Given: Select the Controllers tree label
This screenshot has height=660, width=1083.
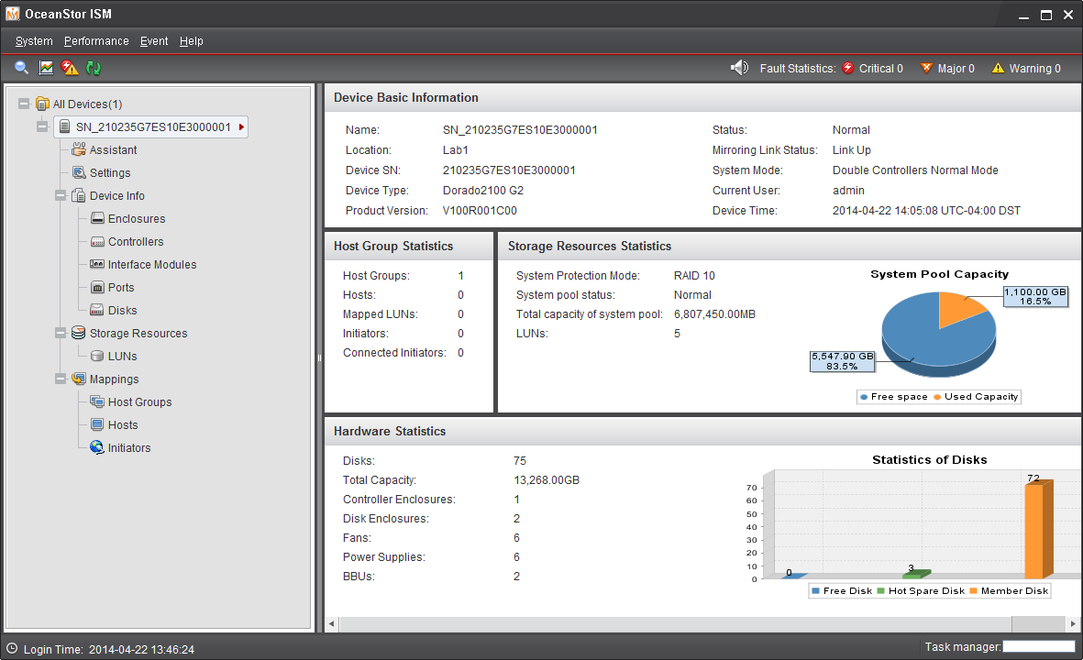Looking at the screenshot, I should (x=136, y=242).
